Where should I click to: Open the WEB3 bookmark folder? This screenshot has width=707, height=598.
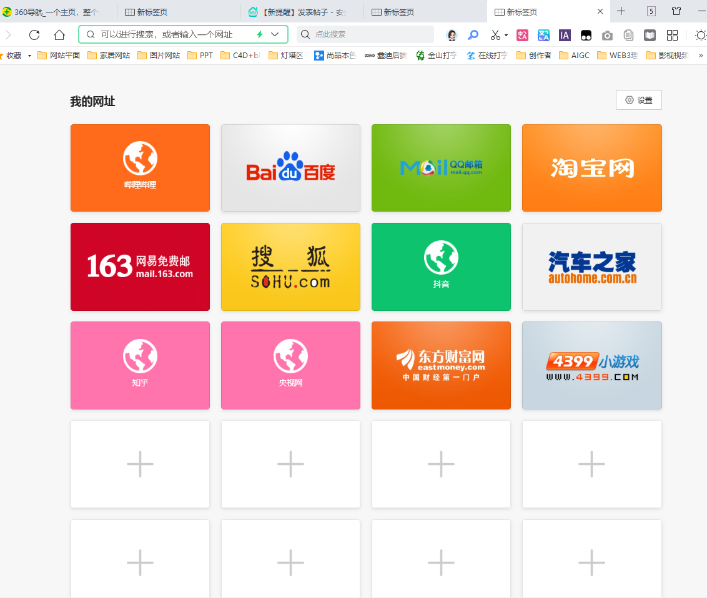click(617, 56)
